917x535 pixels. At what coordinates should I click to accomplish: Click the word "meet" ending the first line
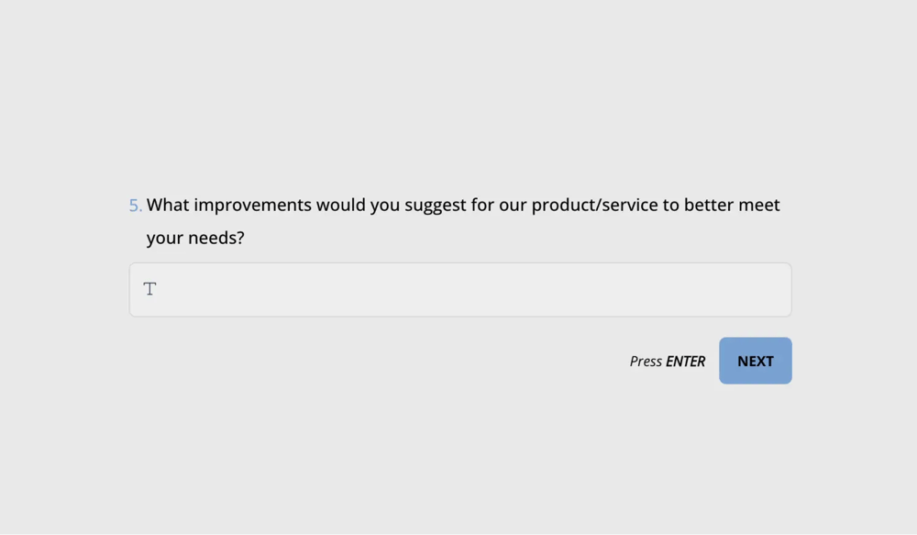759,206
